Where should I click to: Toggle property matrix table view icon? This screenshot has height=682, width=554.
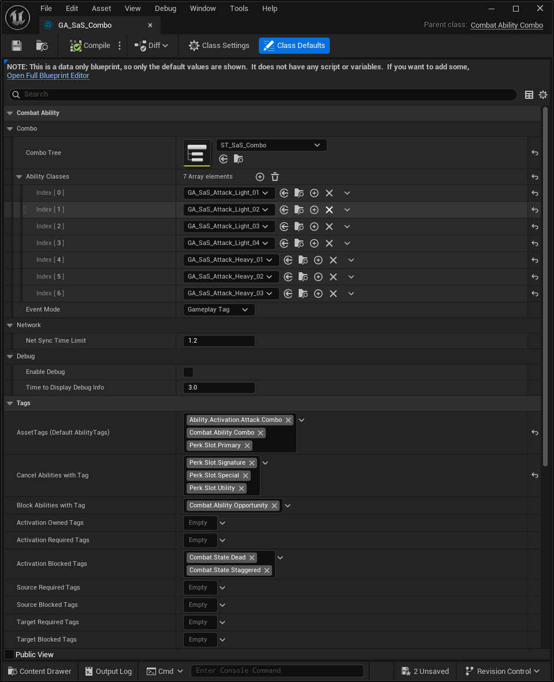pos(529,94)
